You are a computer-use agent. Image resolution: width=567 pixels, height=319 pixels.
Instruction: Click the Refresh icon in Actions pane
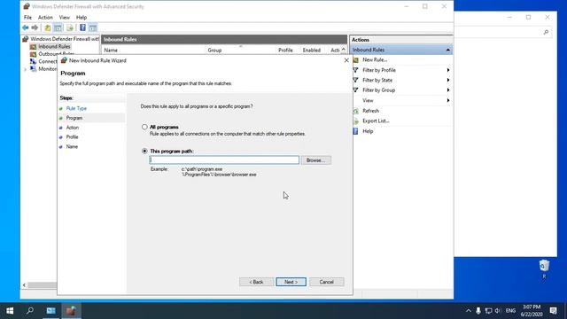point(356,111)
